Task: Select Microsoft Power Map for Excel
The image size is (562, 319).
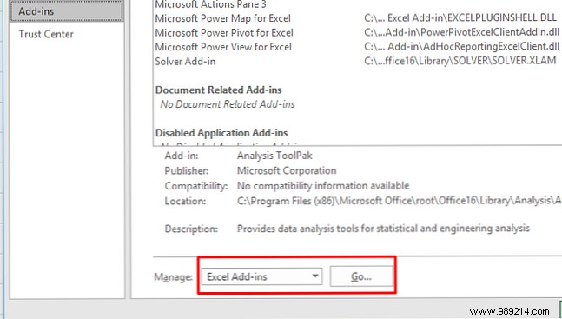Action: click(x=222, y=18)
